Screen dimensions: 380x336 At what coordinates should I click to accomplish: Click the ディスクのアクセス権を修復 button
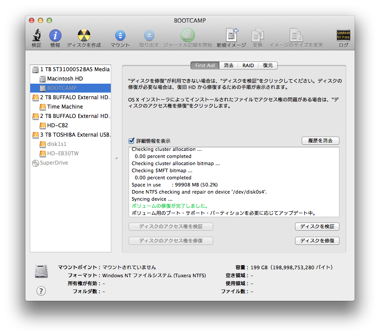click(171, 241)
